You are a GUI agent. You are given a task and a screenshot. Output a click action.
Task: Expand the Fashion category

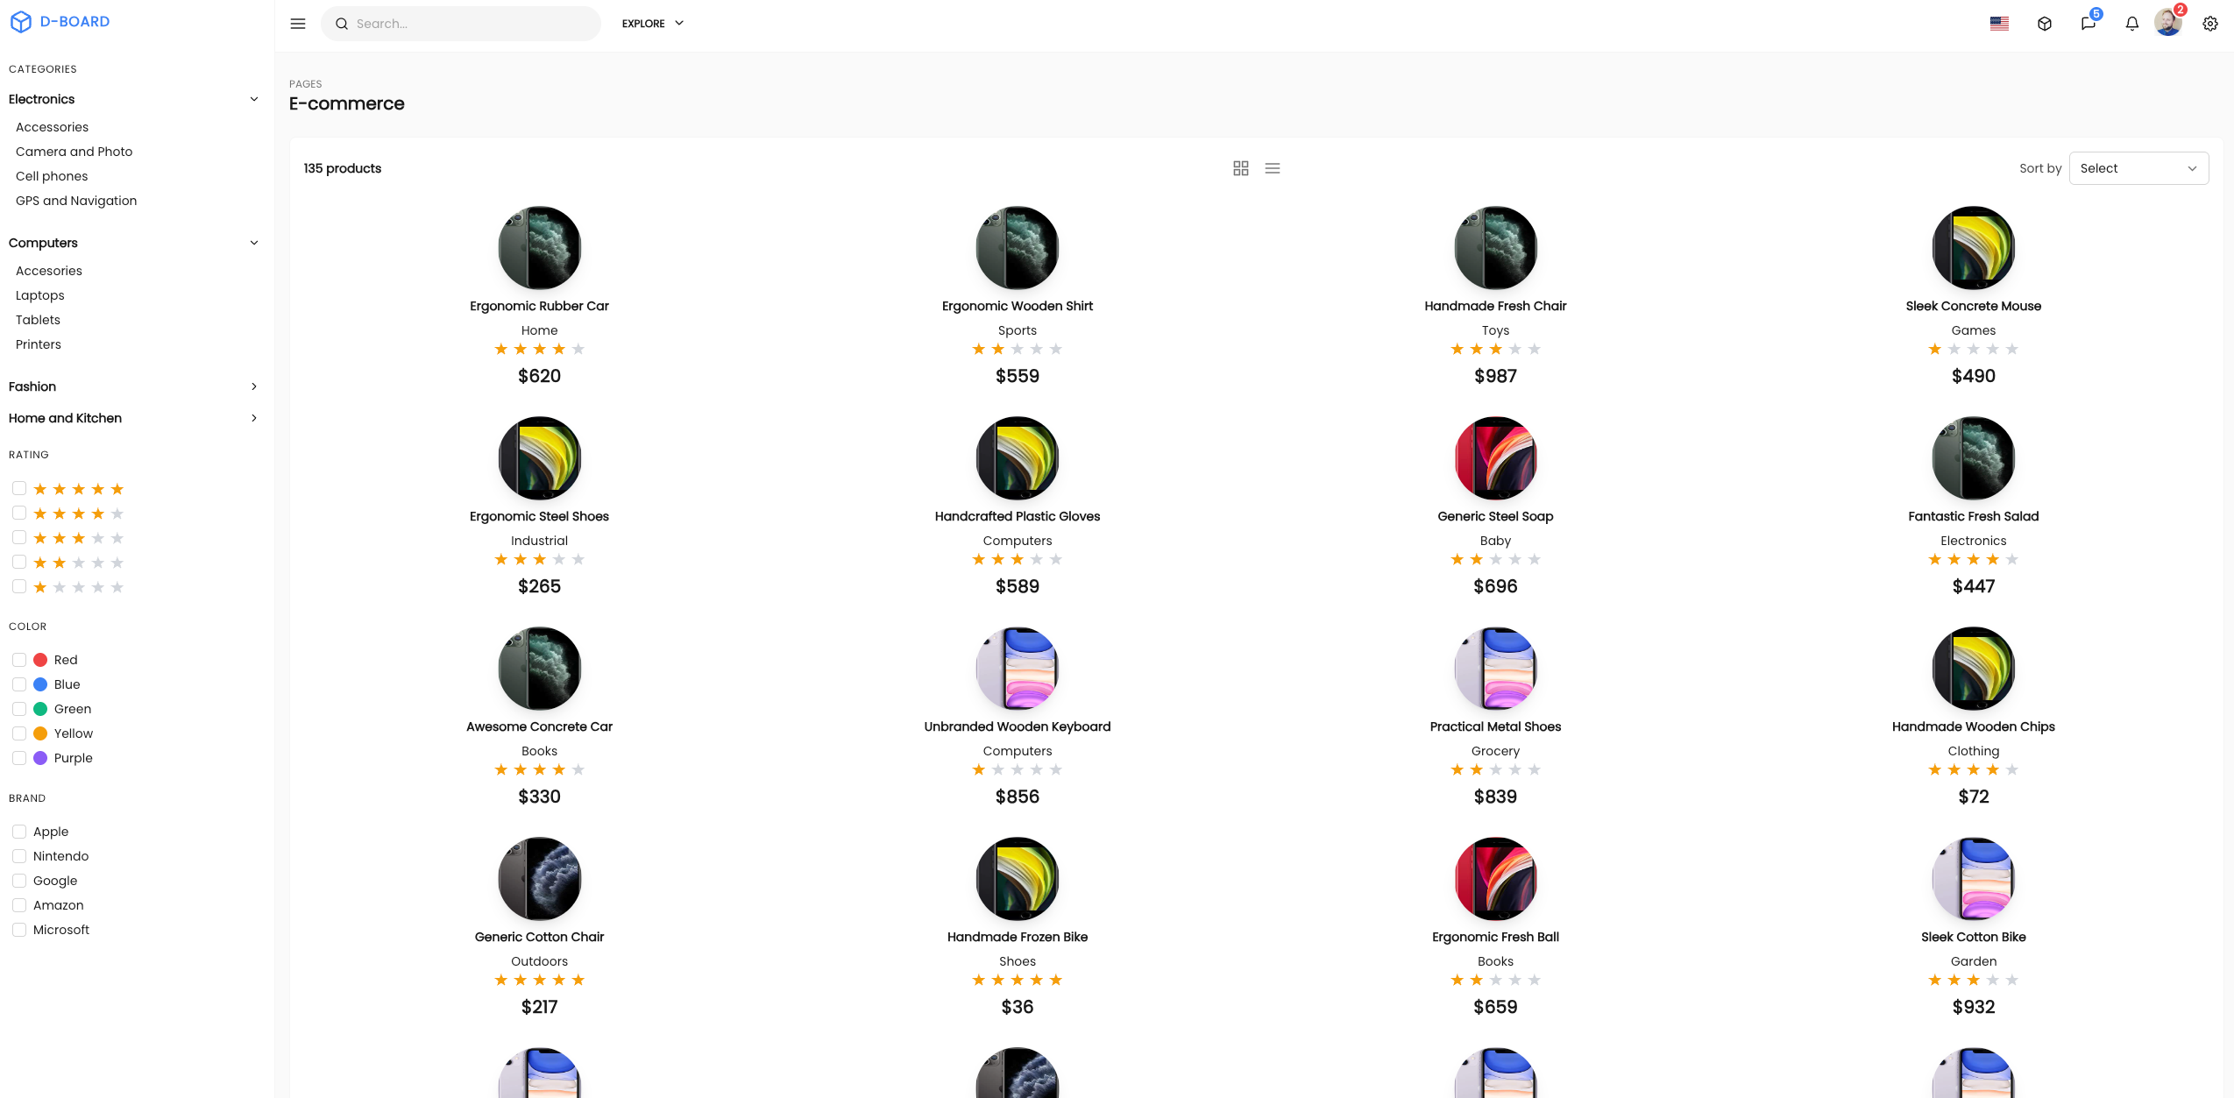tap(133, 386)
